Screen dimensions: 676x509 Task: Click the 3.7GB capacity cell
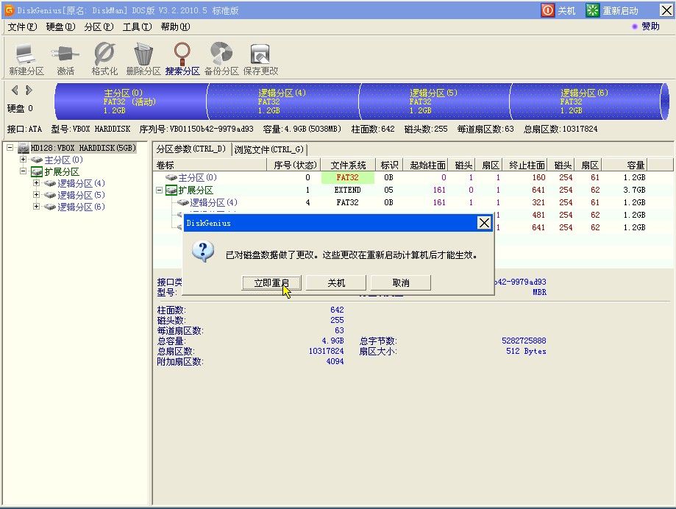coord(634,190)
